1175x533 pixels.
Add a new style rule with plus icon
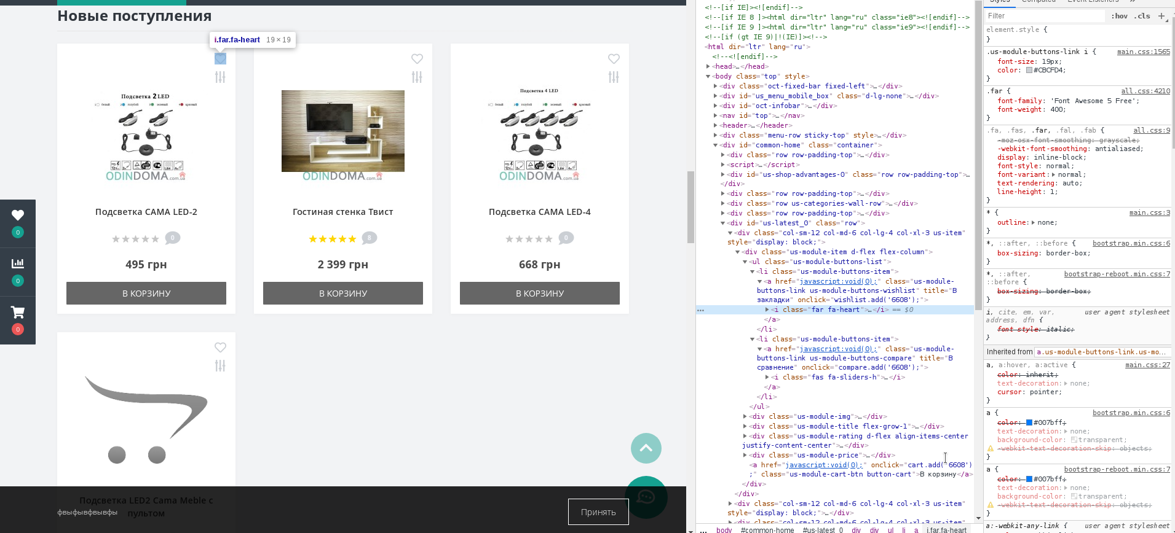point(1161,16)
